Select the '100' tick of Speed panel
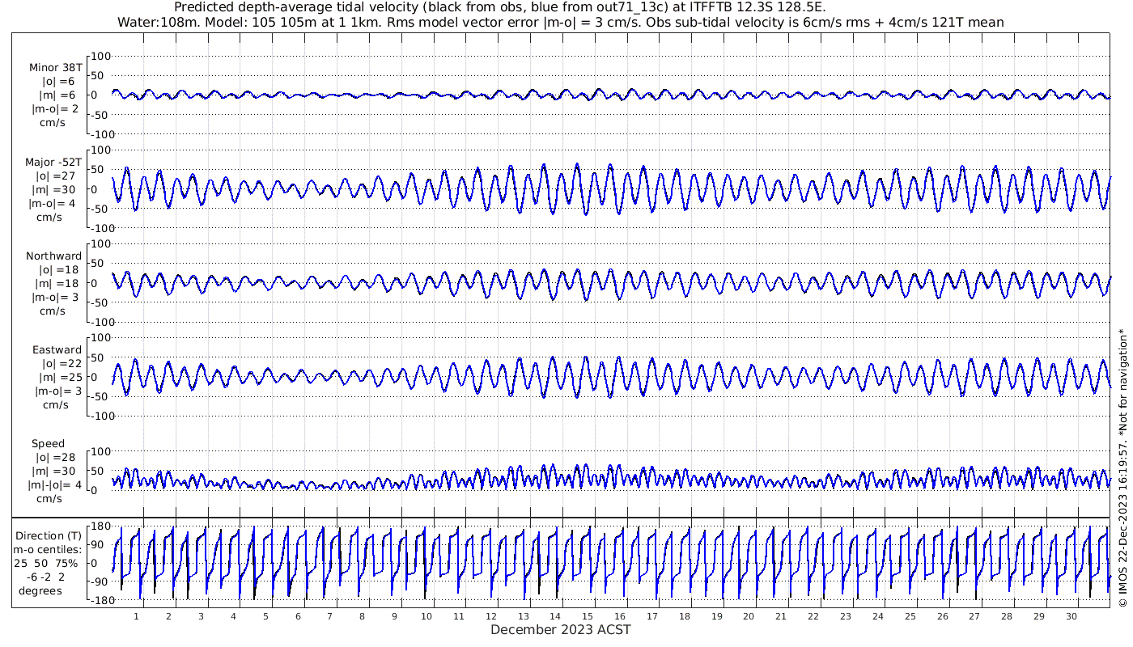 (x=101, y=451)
